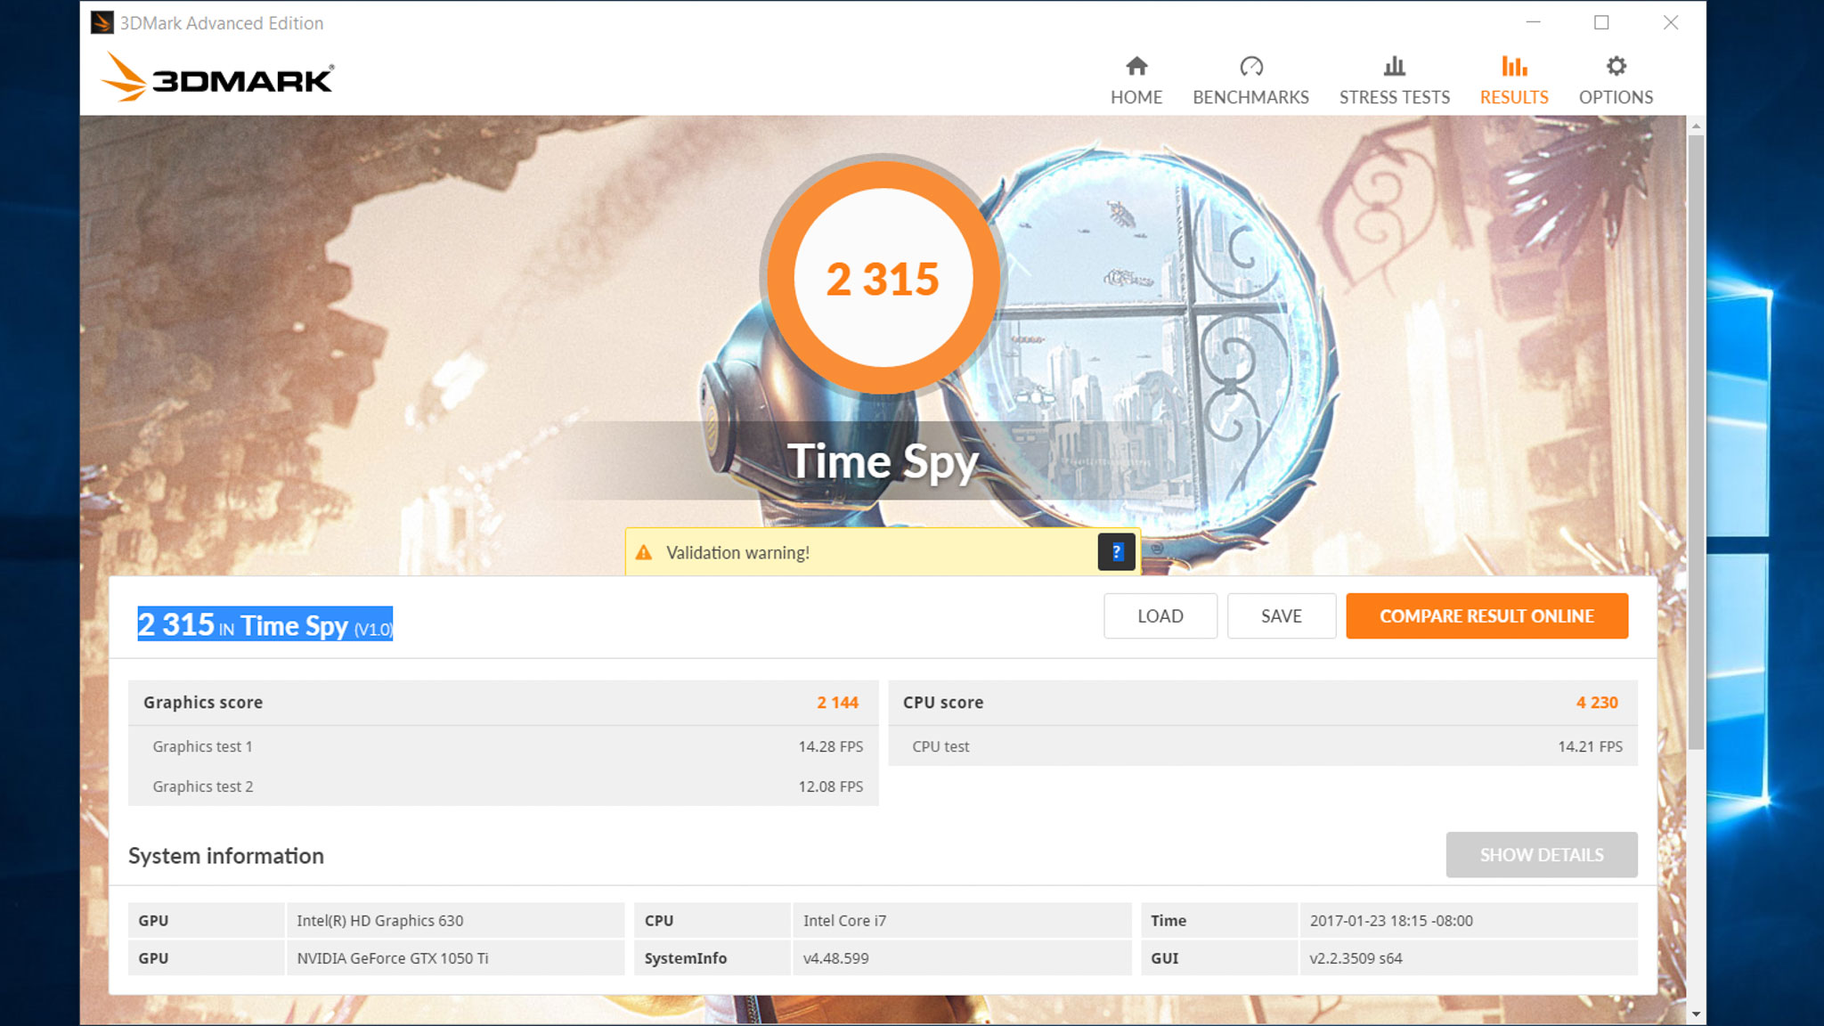The height and width of the screenshot is (1026, 1824).
Task: Click the '3DMark Advanced Edition' window title
Action: 222,23
